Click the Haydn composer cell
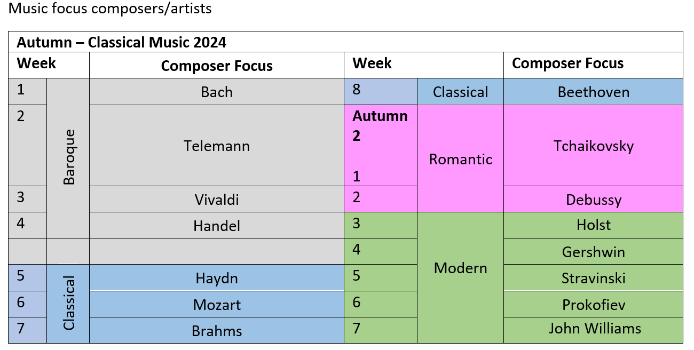 [216, 278]
